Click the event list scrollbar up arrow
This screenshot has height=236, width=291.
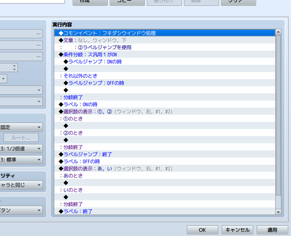278,32
